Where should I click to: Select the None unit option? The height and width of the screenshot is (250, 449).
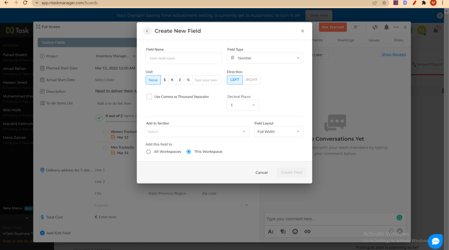[153, 80]
